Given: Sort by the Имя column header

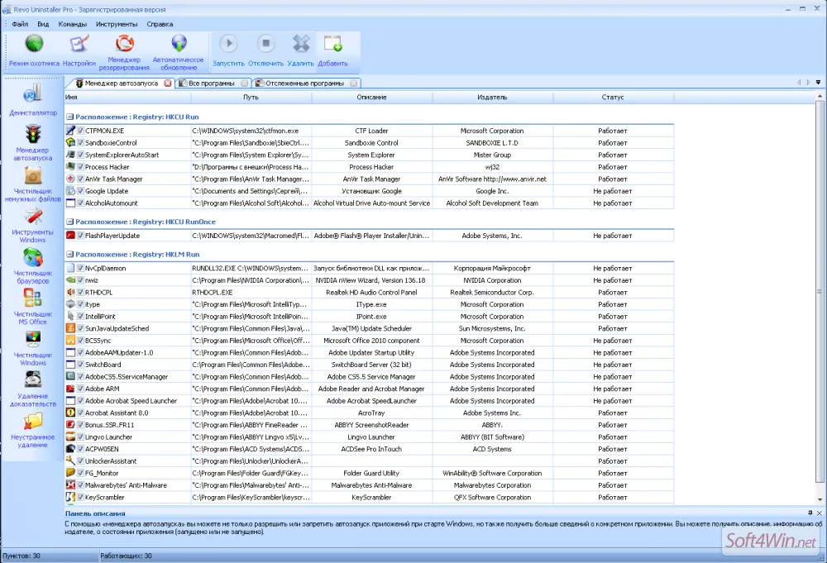Looking at the screenshot, I should 127,97.
